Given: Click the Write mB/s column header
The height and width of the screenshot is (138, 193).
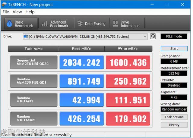Looking at the screenshot, I should pos(128,49).
